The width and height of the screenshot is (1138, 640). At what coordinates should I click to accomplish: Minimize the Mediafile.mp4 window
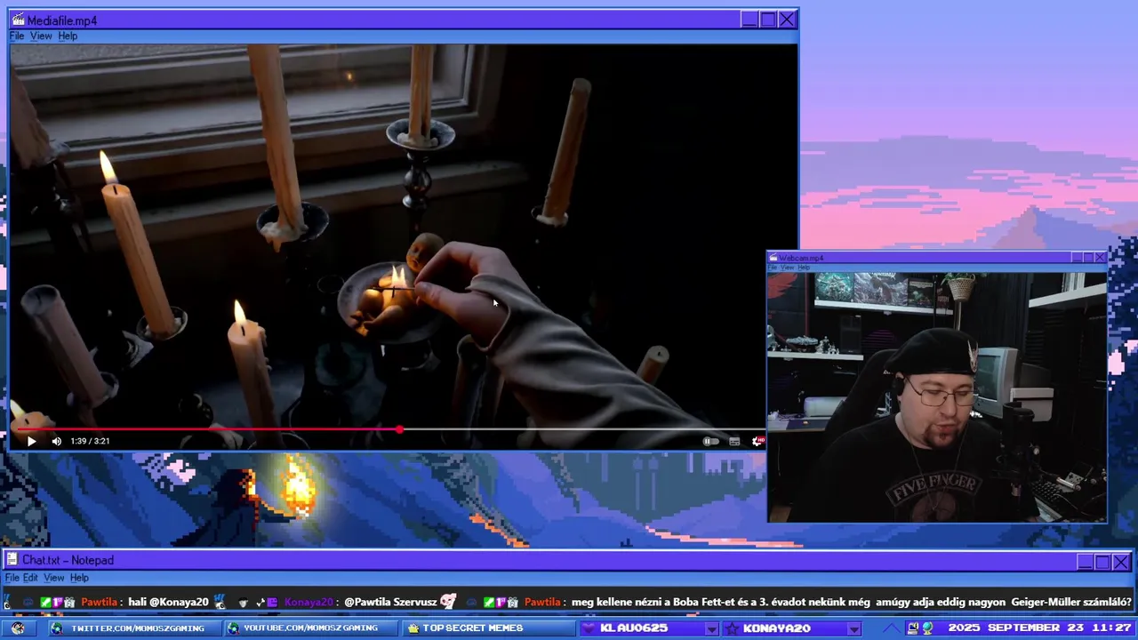pos(749,20)
